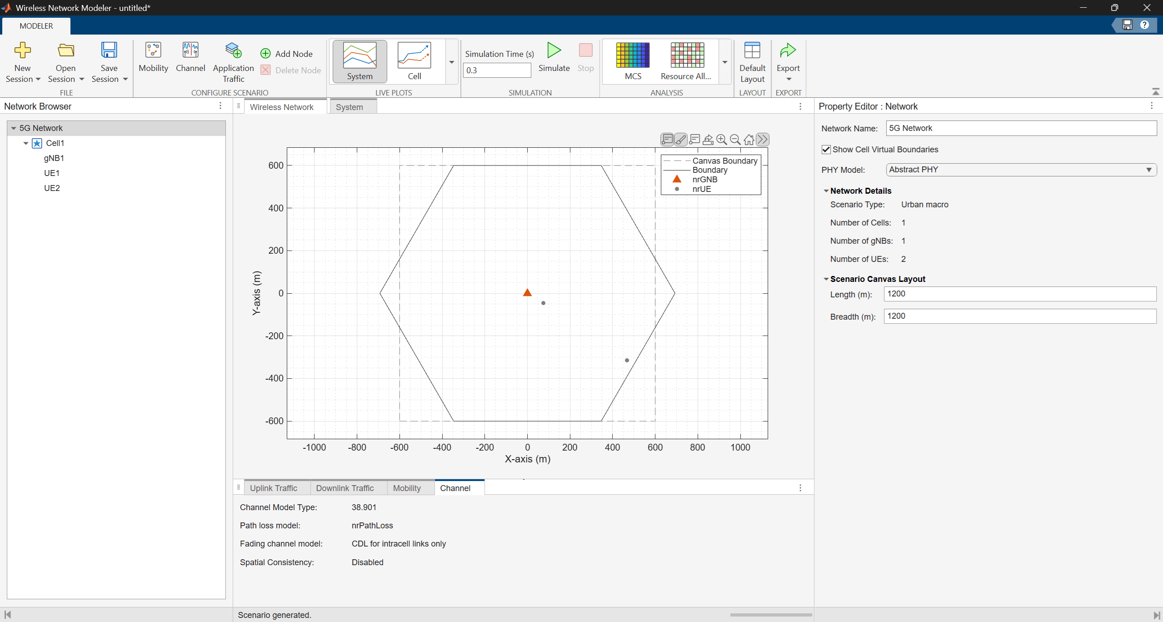Viewport: 1163px width, 622px height.
Task: Add a new node with Add Node
Action: point(286,54)
